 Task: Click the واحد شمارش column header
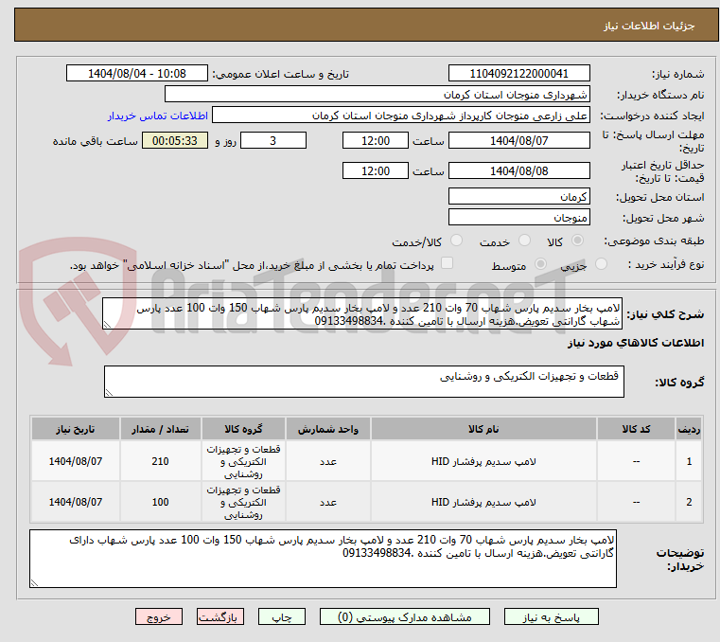328,429
